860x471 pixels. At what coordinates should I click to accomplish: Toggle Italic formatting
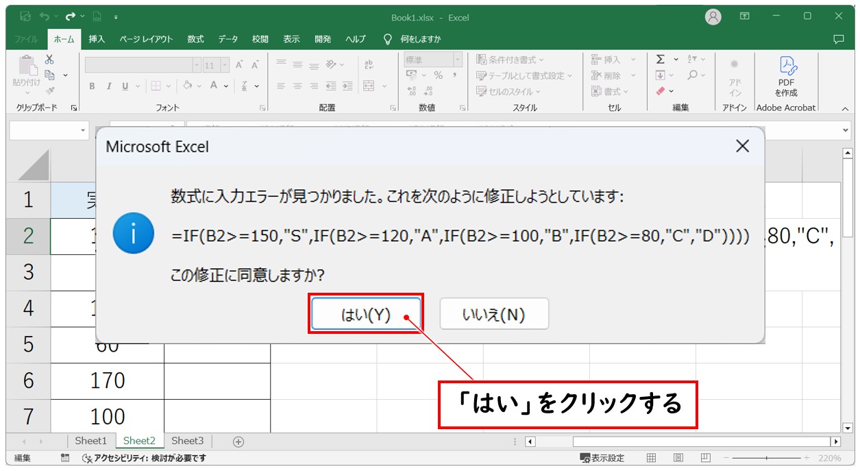click(108, 86)
